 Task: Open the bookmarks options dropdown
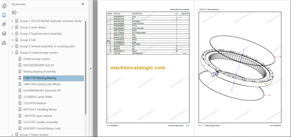[15, 13]
